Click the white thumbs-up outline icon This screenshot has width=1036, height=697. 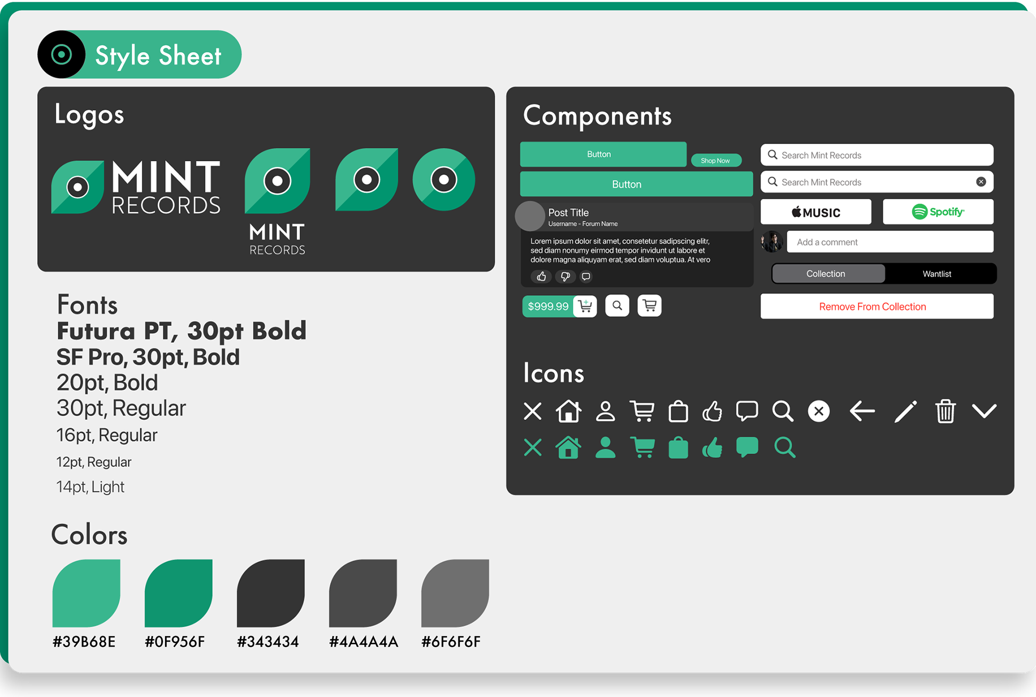tap(712, 412)
